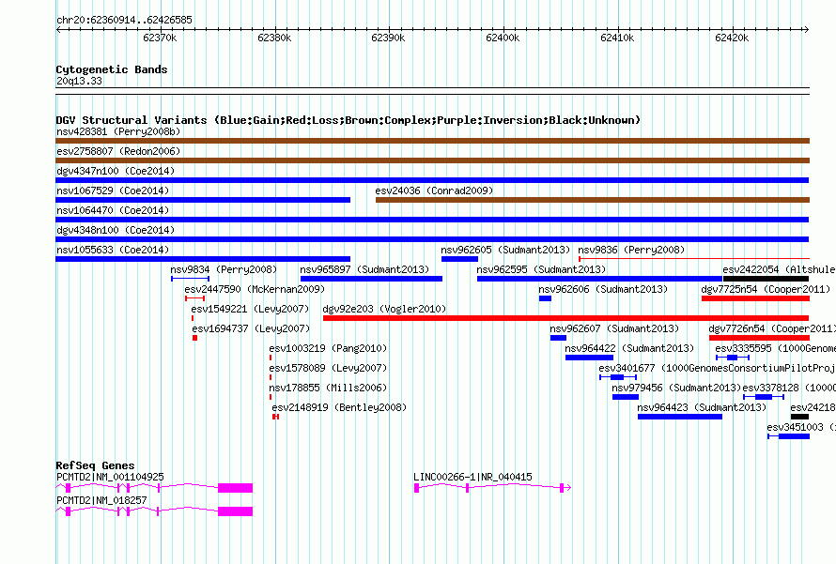836x564 pixels.
Task: Open esv24036 (Conrad2009) variant label
Action: (434, 191)
